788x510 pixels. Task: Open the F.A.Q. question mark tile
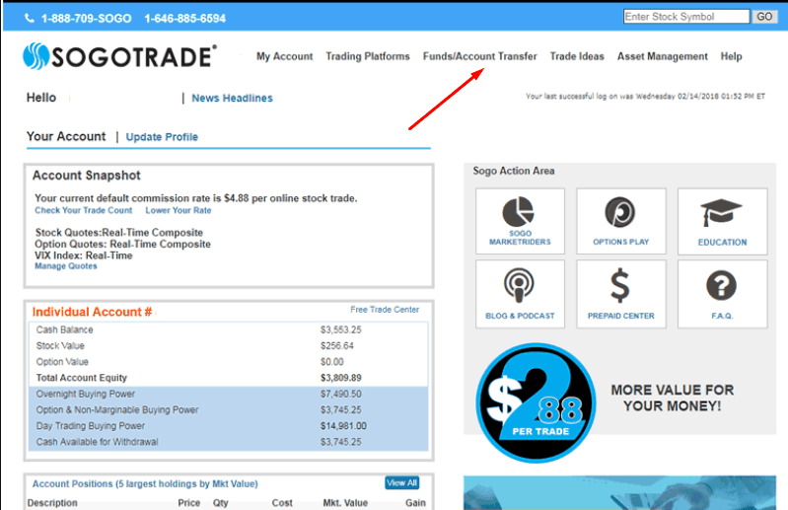click(x=722, y=294)
